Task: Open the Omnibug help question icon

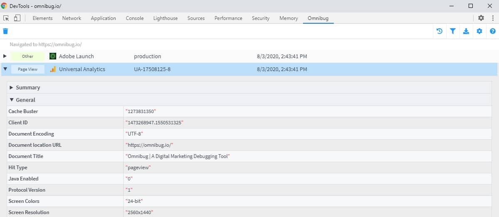Action: click(x=493, y=31)
